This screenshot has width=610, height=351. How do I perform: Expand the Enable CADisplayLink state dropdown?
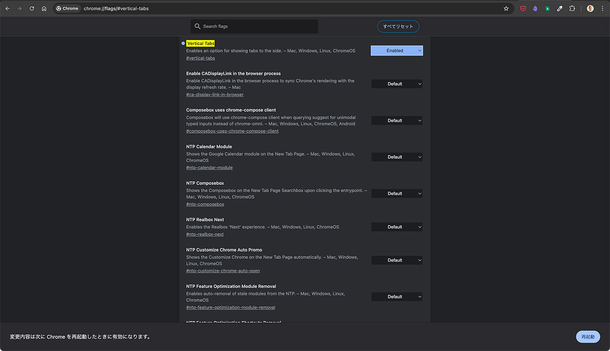click(396, 84)
